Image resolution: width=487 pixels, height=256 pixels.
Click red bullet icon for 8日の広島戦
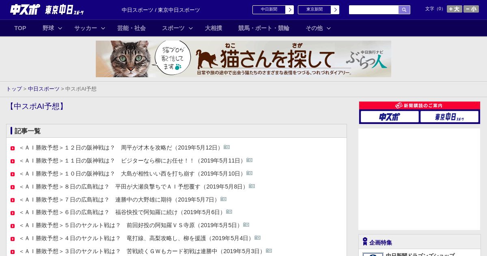point(13,187)
